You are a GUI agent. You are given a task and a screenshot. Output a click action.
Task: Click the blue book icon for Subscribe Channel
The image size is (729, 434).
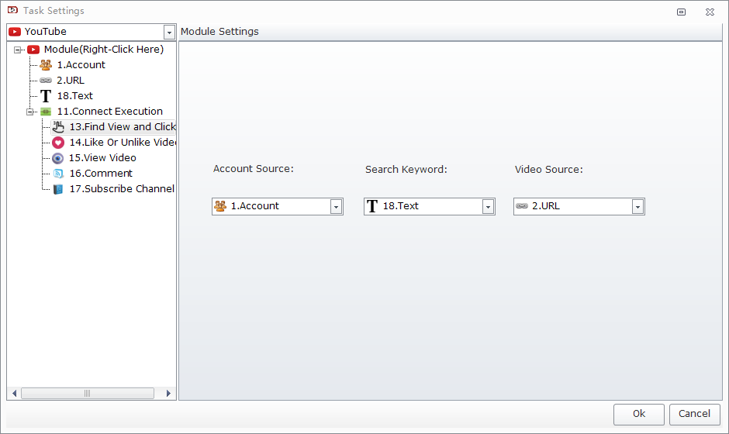[x=58, y=189]
